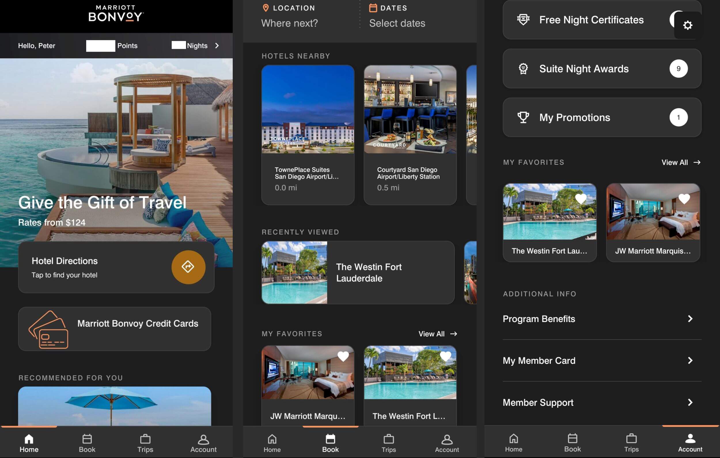Click the Suite Night Awards ribbon icon
The image size is (720, 458).
coord(523,69)
